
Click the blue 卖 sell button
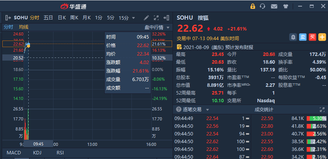303,37
